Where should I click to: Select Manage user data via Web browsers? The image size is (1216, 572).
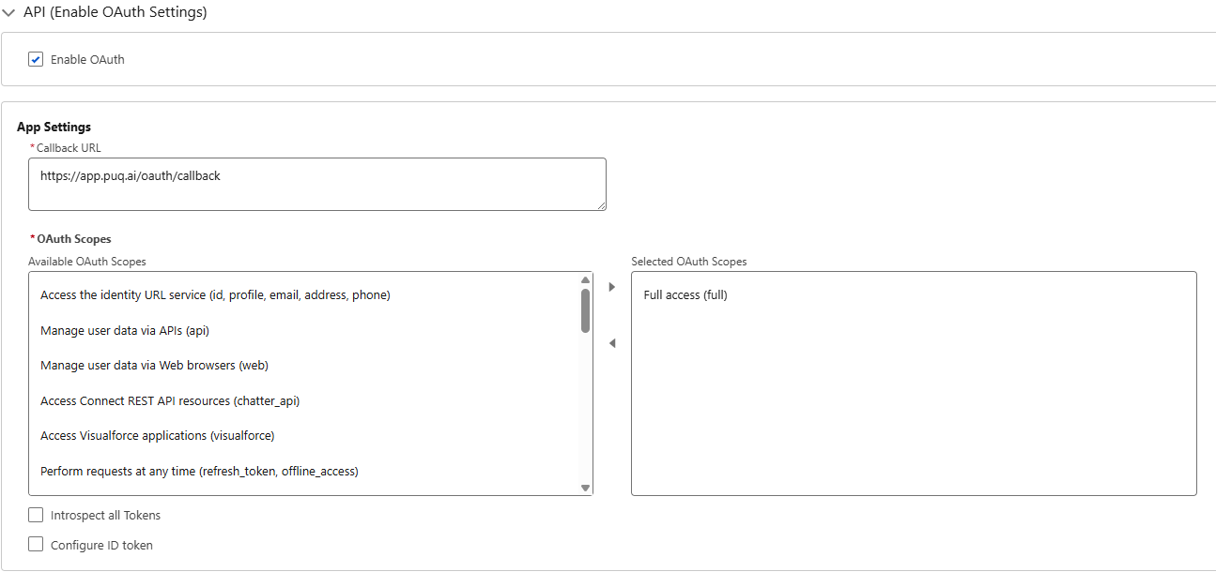point(154,366)
